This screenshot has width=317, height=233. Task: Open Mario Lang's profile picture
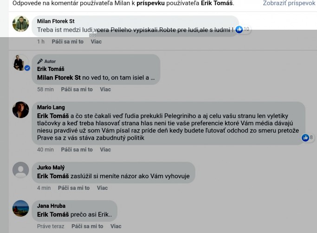tap(20, 110)
